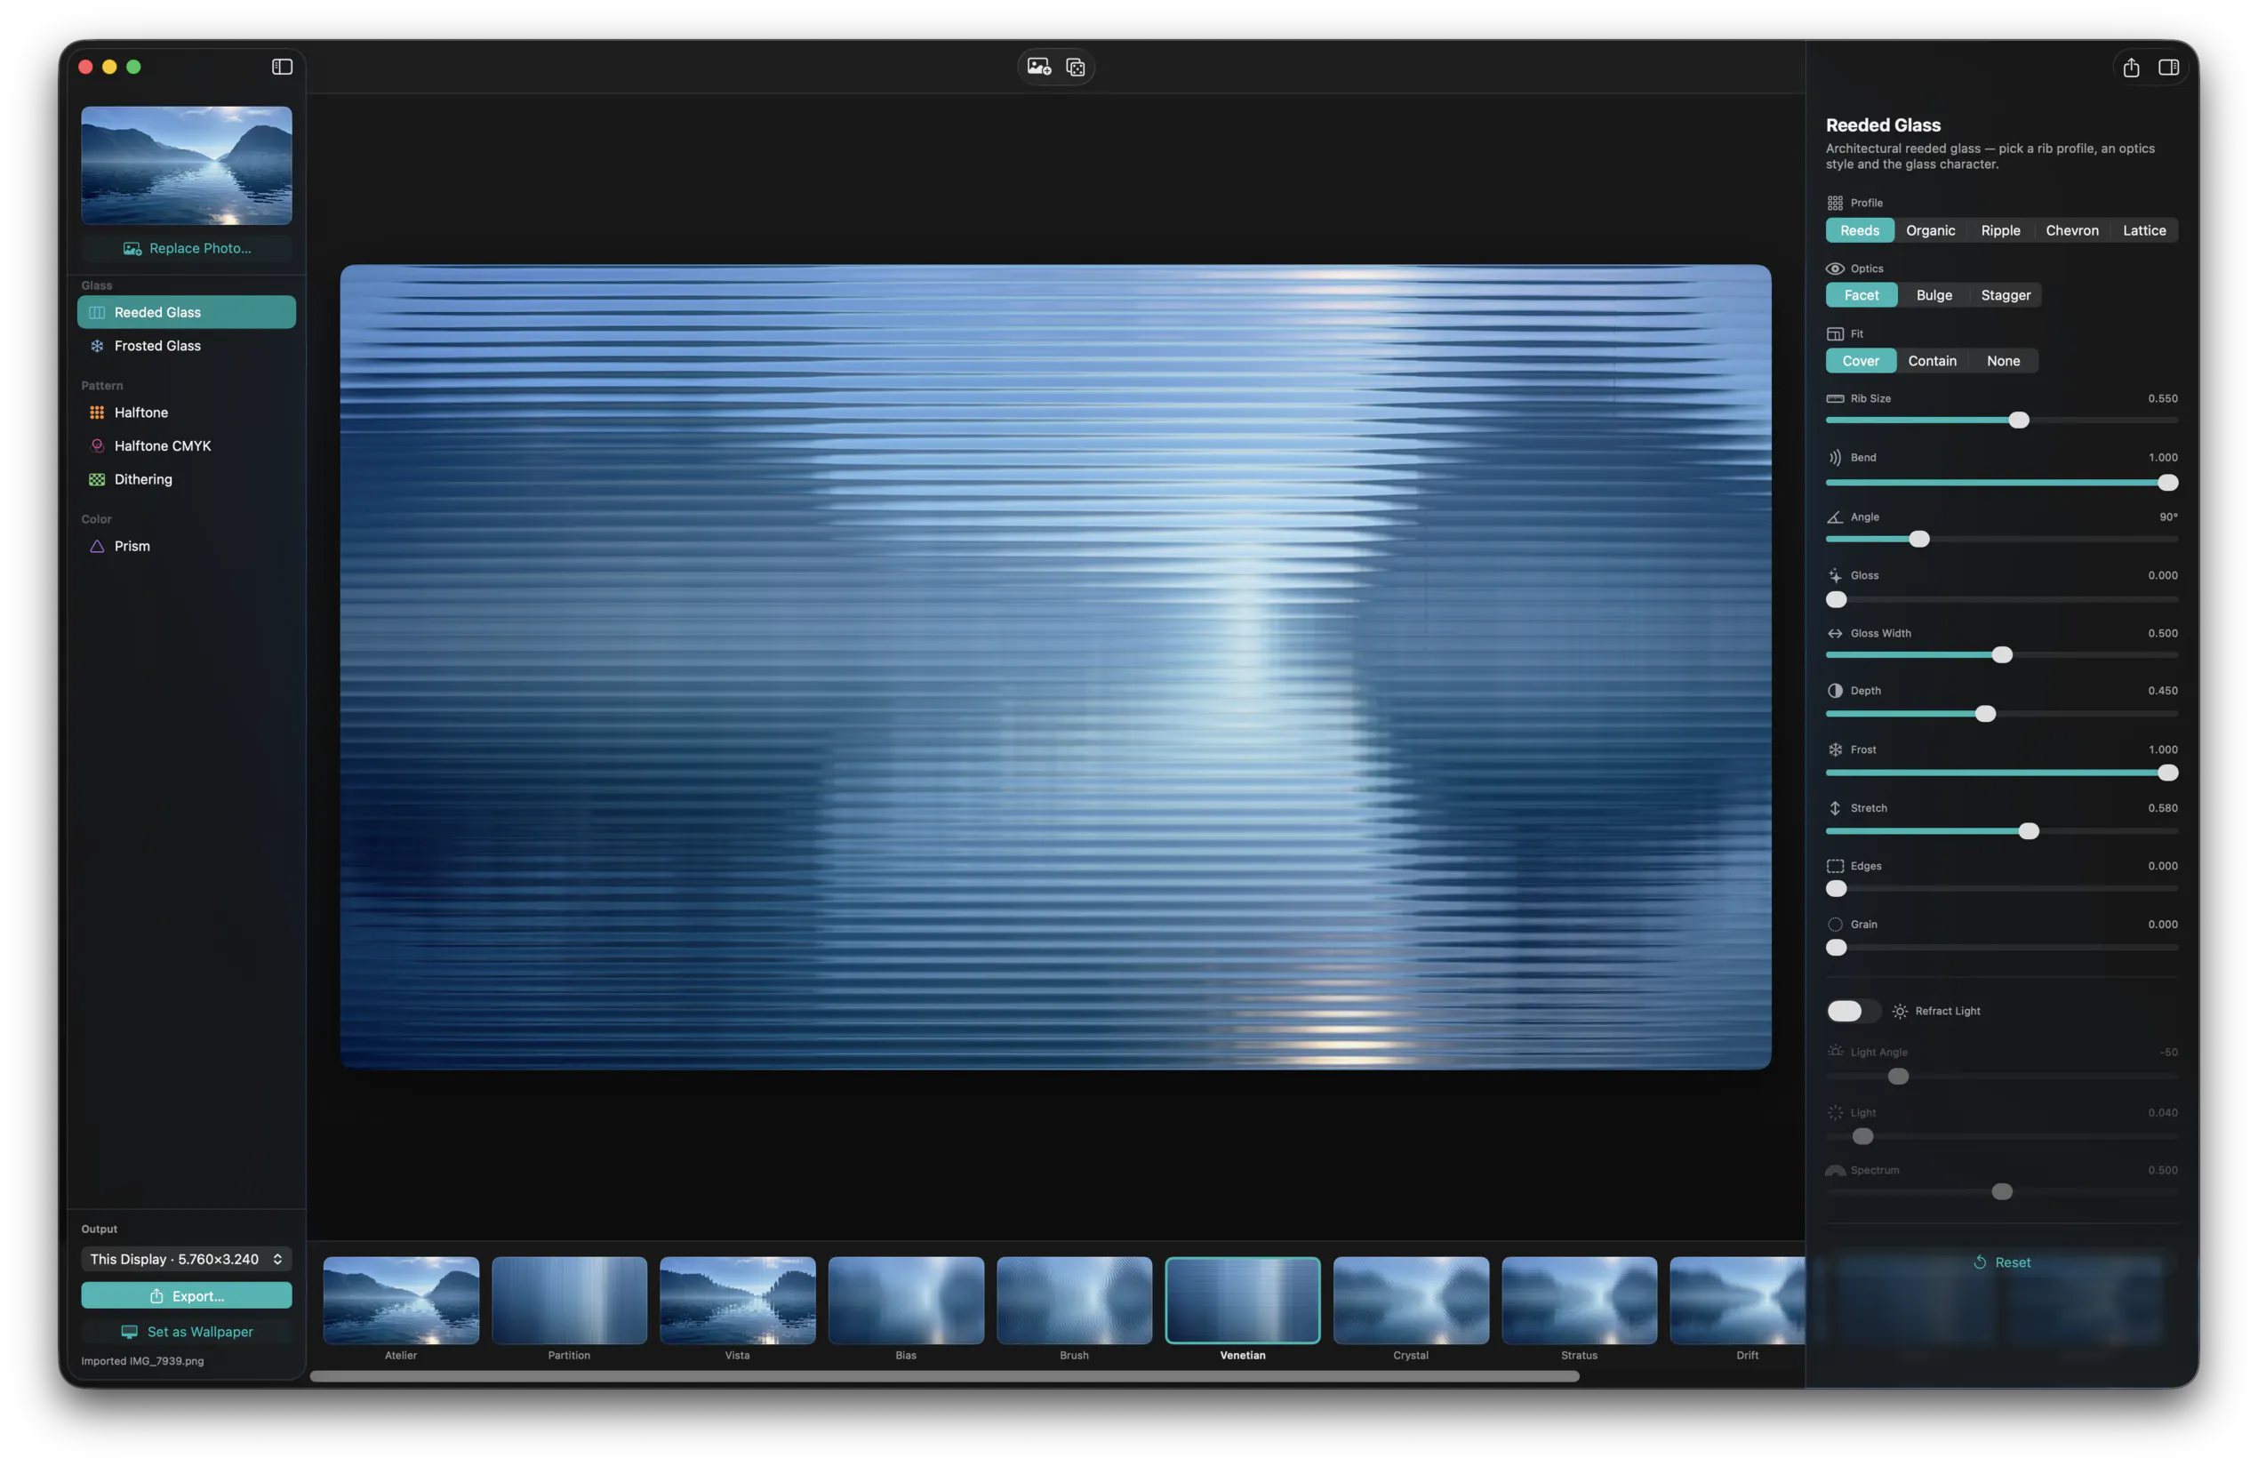Click Reset in the inspector
Image resolution: width=2258 pixels, height=1466 pixels.
coord(2002,1262)
